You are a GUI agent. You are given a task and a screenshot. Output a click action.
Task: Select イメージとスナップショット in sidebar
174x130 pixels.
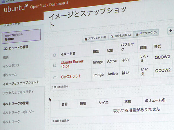coord(21,83)
